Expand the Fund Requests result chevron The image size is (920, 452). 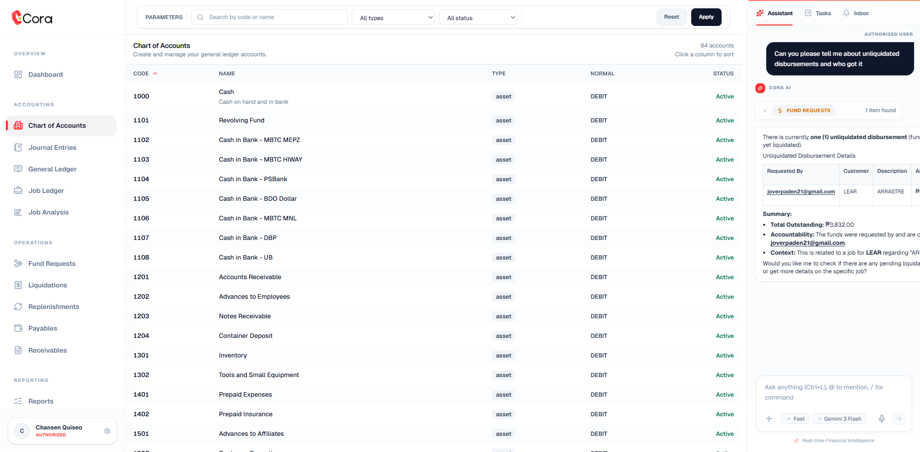[x=765, y=111]
